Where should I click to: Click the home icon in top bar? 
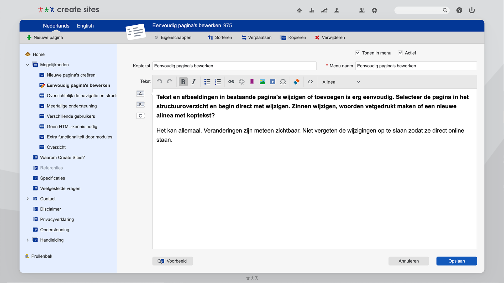tap(299, 10)
